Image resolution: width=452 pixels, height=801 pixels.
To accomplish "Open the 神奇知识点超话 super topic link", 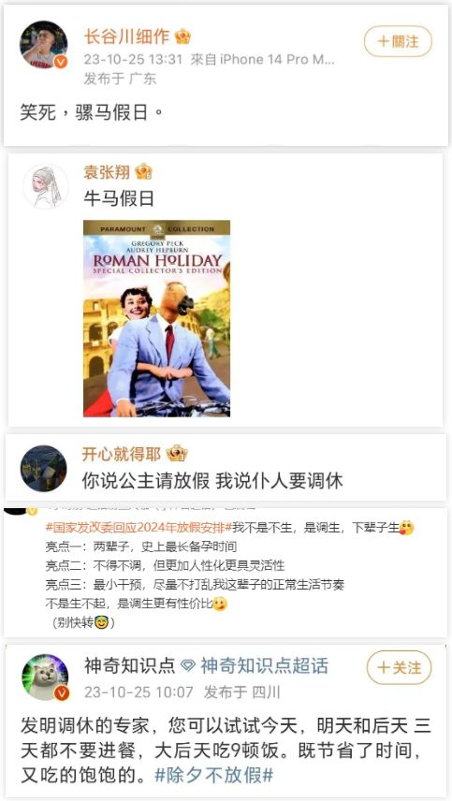I will pos(264,665).
